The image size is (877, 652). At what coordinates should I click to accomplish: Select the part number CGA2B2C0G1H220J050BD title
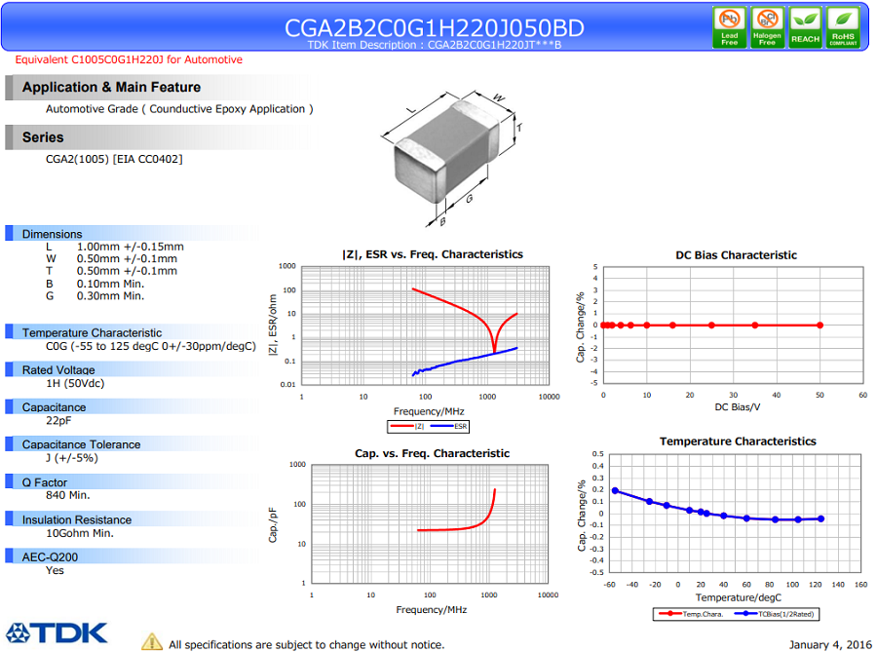click(434, 27)
